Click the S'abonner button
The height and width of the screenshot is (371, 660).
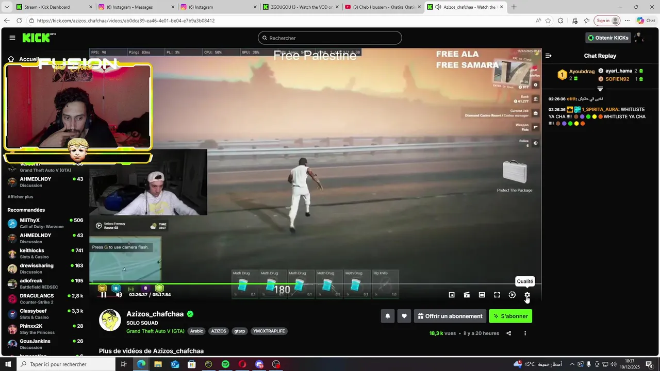(x=510, y=316)
